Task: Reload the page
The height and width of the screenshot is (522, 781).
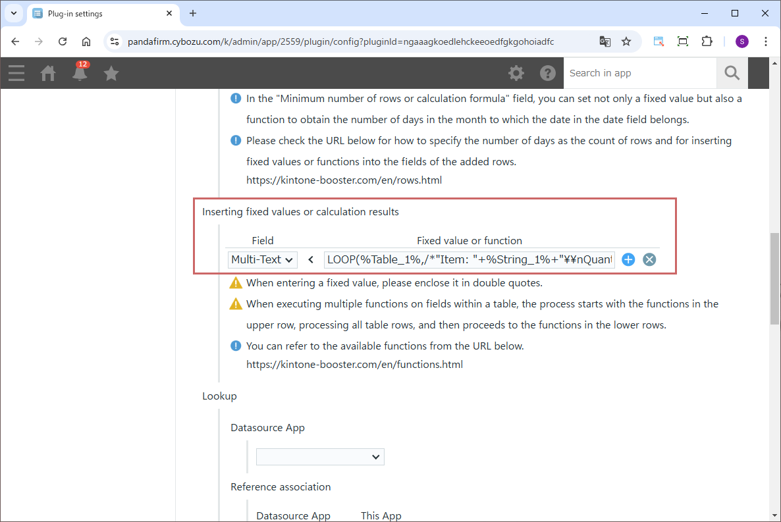Action: click(63, 41)
